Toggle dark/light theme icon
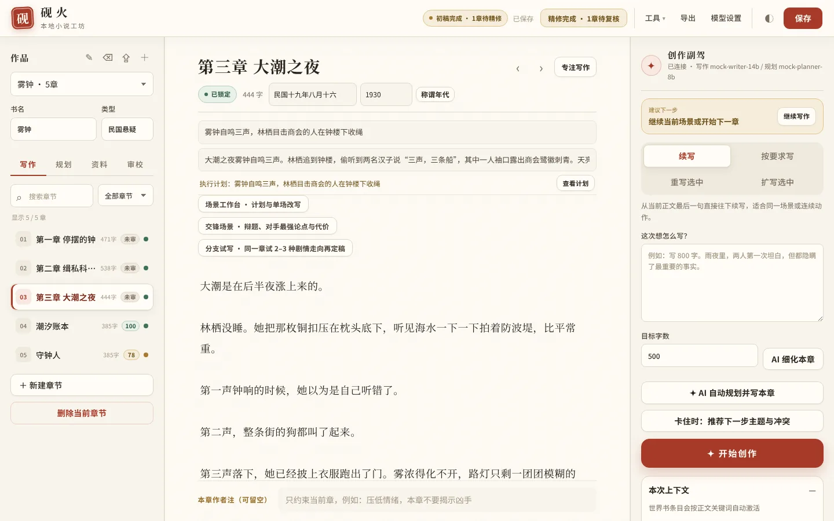 [769, 19]
